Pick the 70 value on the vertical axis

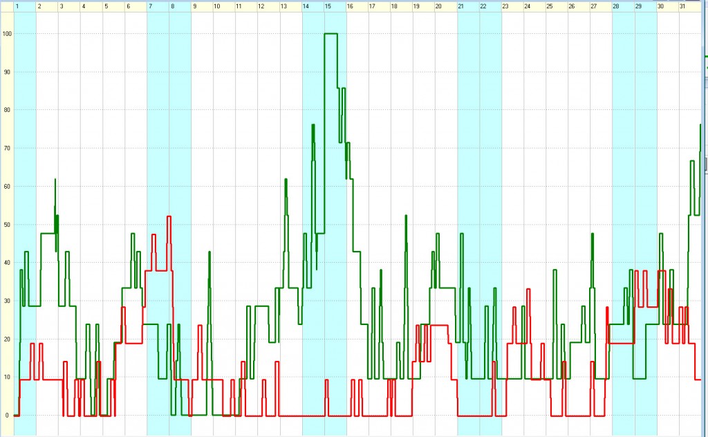tap(7, 148)
